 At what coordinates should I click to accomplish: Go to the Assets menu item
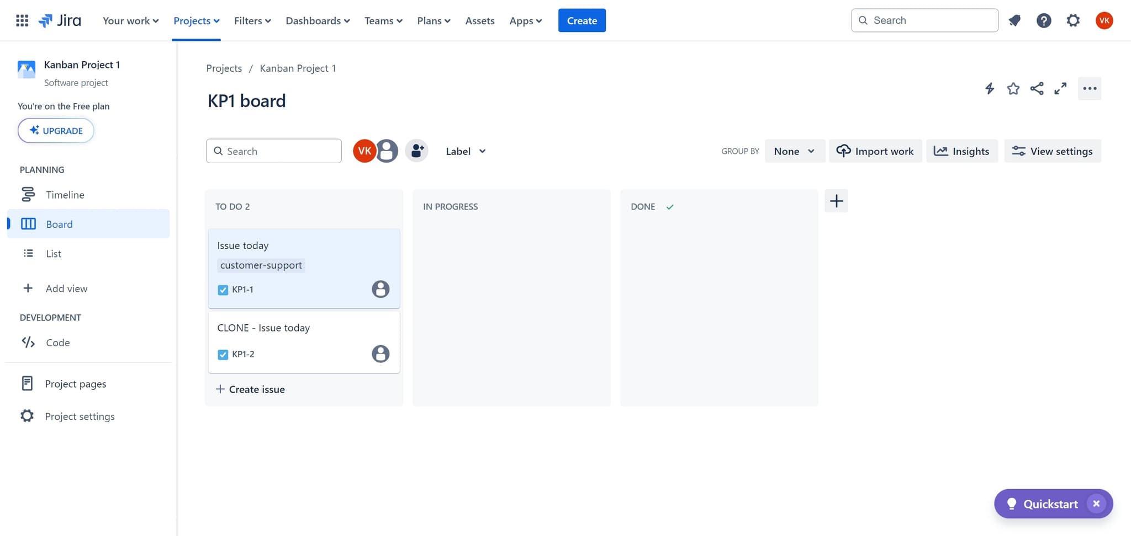coord(479,20)
